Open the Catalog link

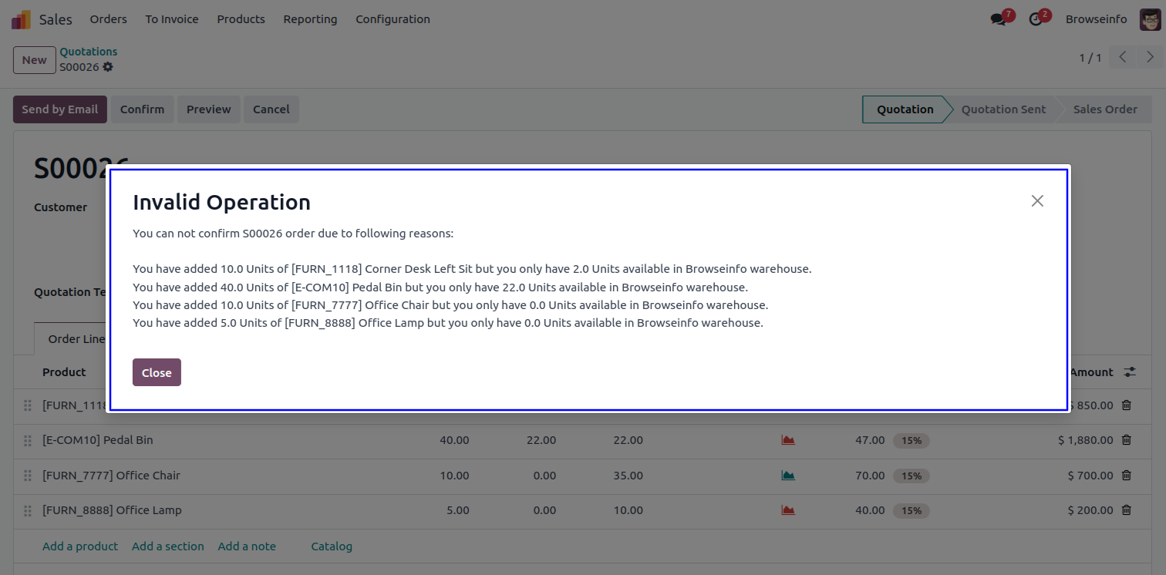[x=332, y=546]
